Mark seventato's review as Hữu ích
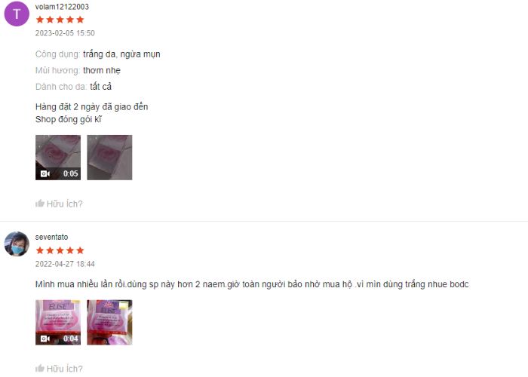This screenshot has width=528, height=377. point(60,369)
